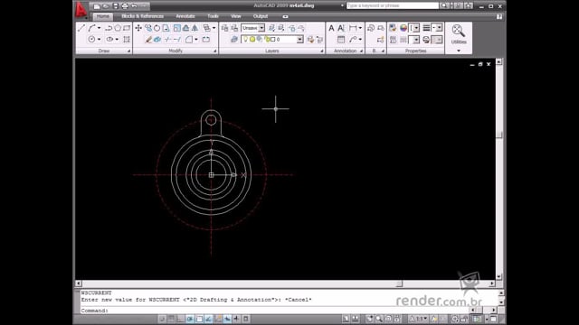The width and height of the screenshot is (579, 325).
Task: Click Undo in Quick Access toolbar
Action: [134, 6]
